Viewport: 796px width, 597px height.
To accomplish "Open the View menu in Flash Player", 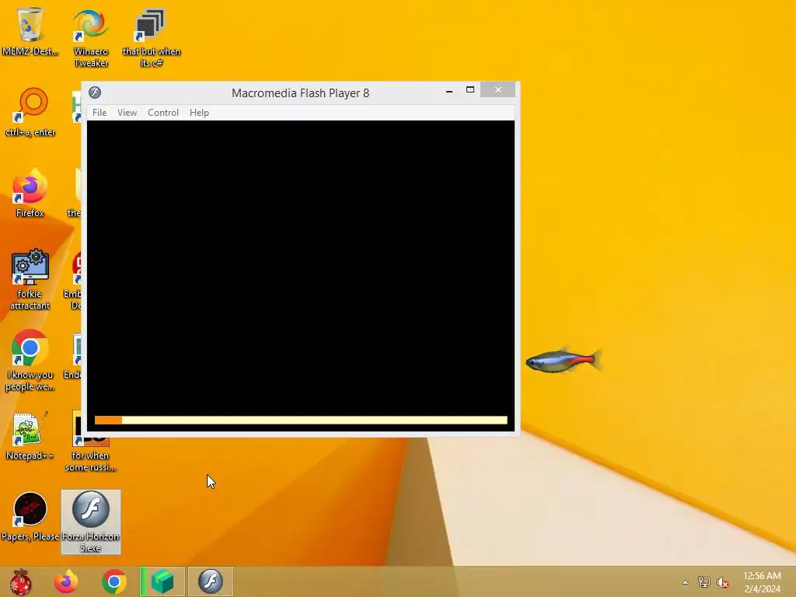I will point(127,113).
